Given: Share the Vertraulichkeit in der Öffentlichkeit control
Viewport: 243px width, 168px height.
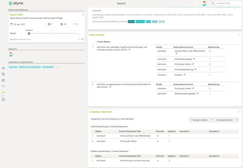Looking at the screenshot, I should point(176,53).
